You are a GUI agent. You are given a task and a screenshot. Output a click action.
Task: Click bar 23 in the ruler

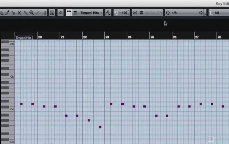click(107, 37)
